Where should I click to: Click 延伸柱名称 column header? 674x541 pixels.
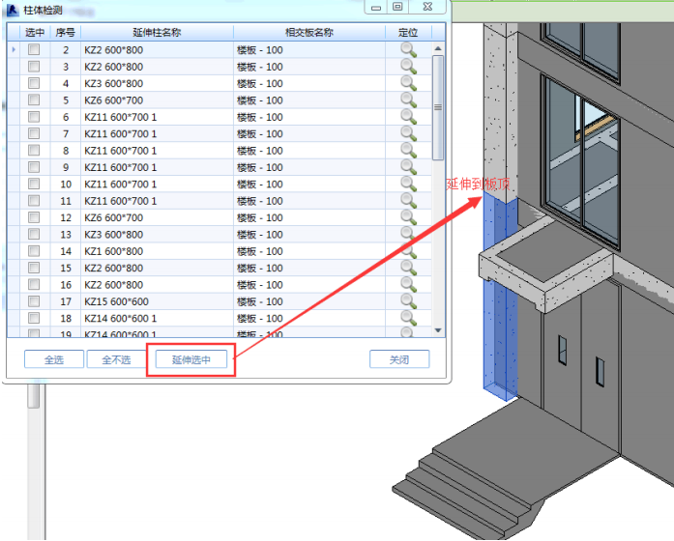point(157,32)
